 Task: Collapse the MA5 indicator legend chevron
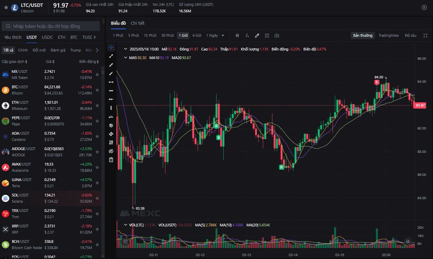[125, 58]
